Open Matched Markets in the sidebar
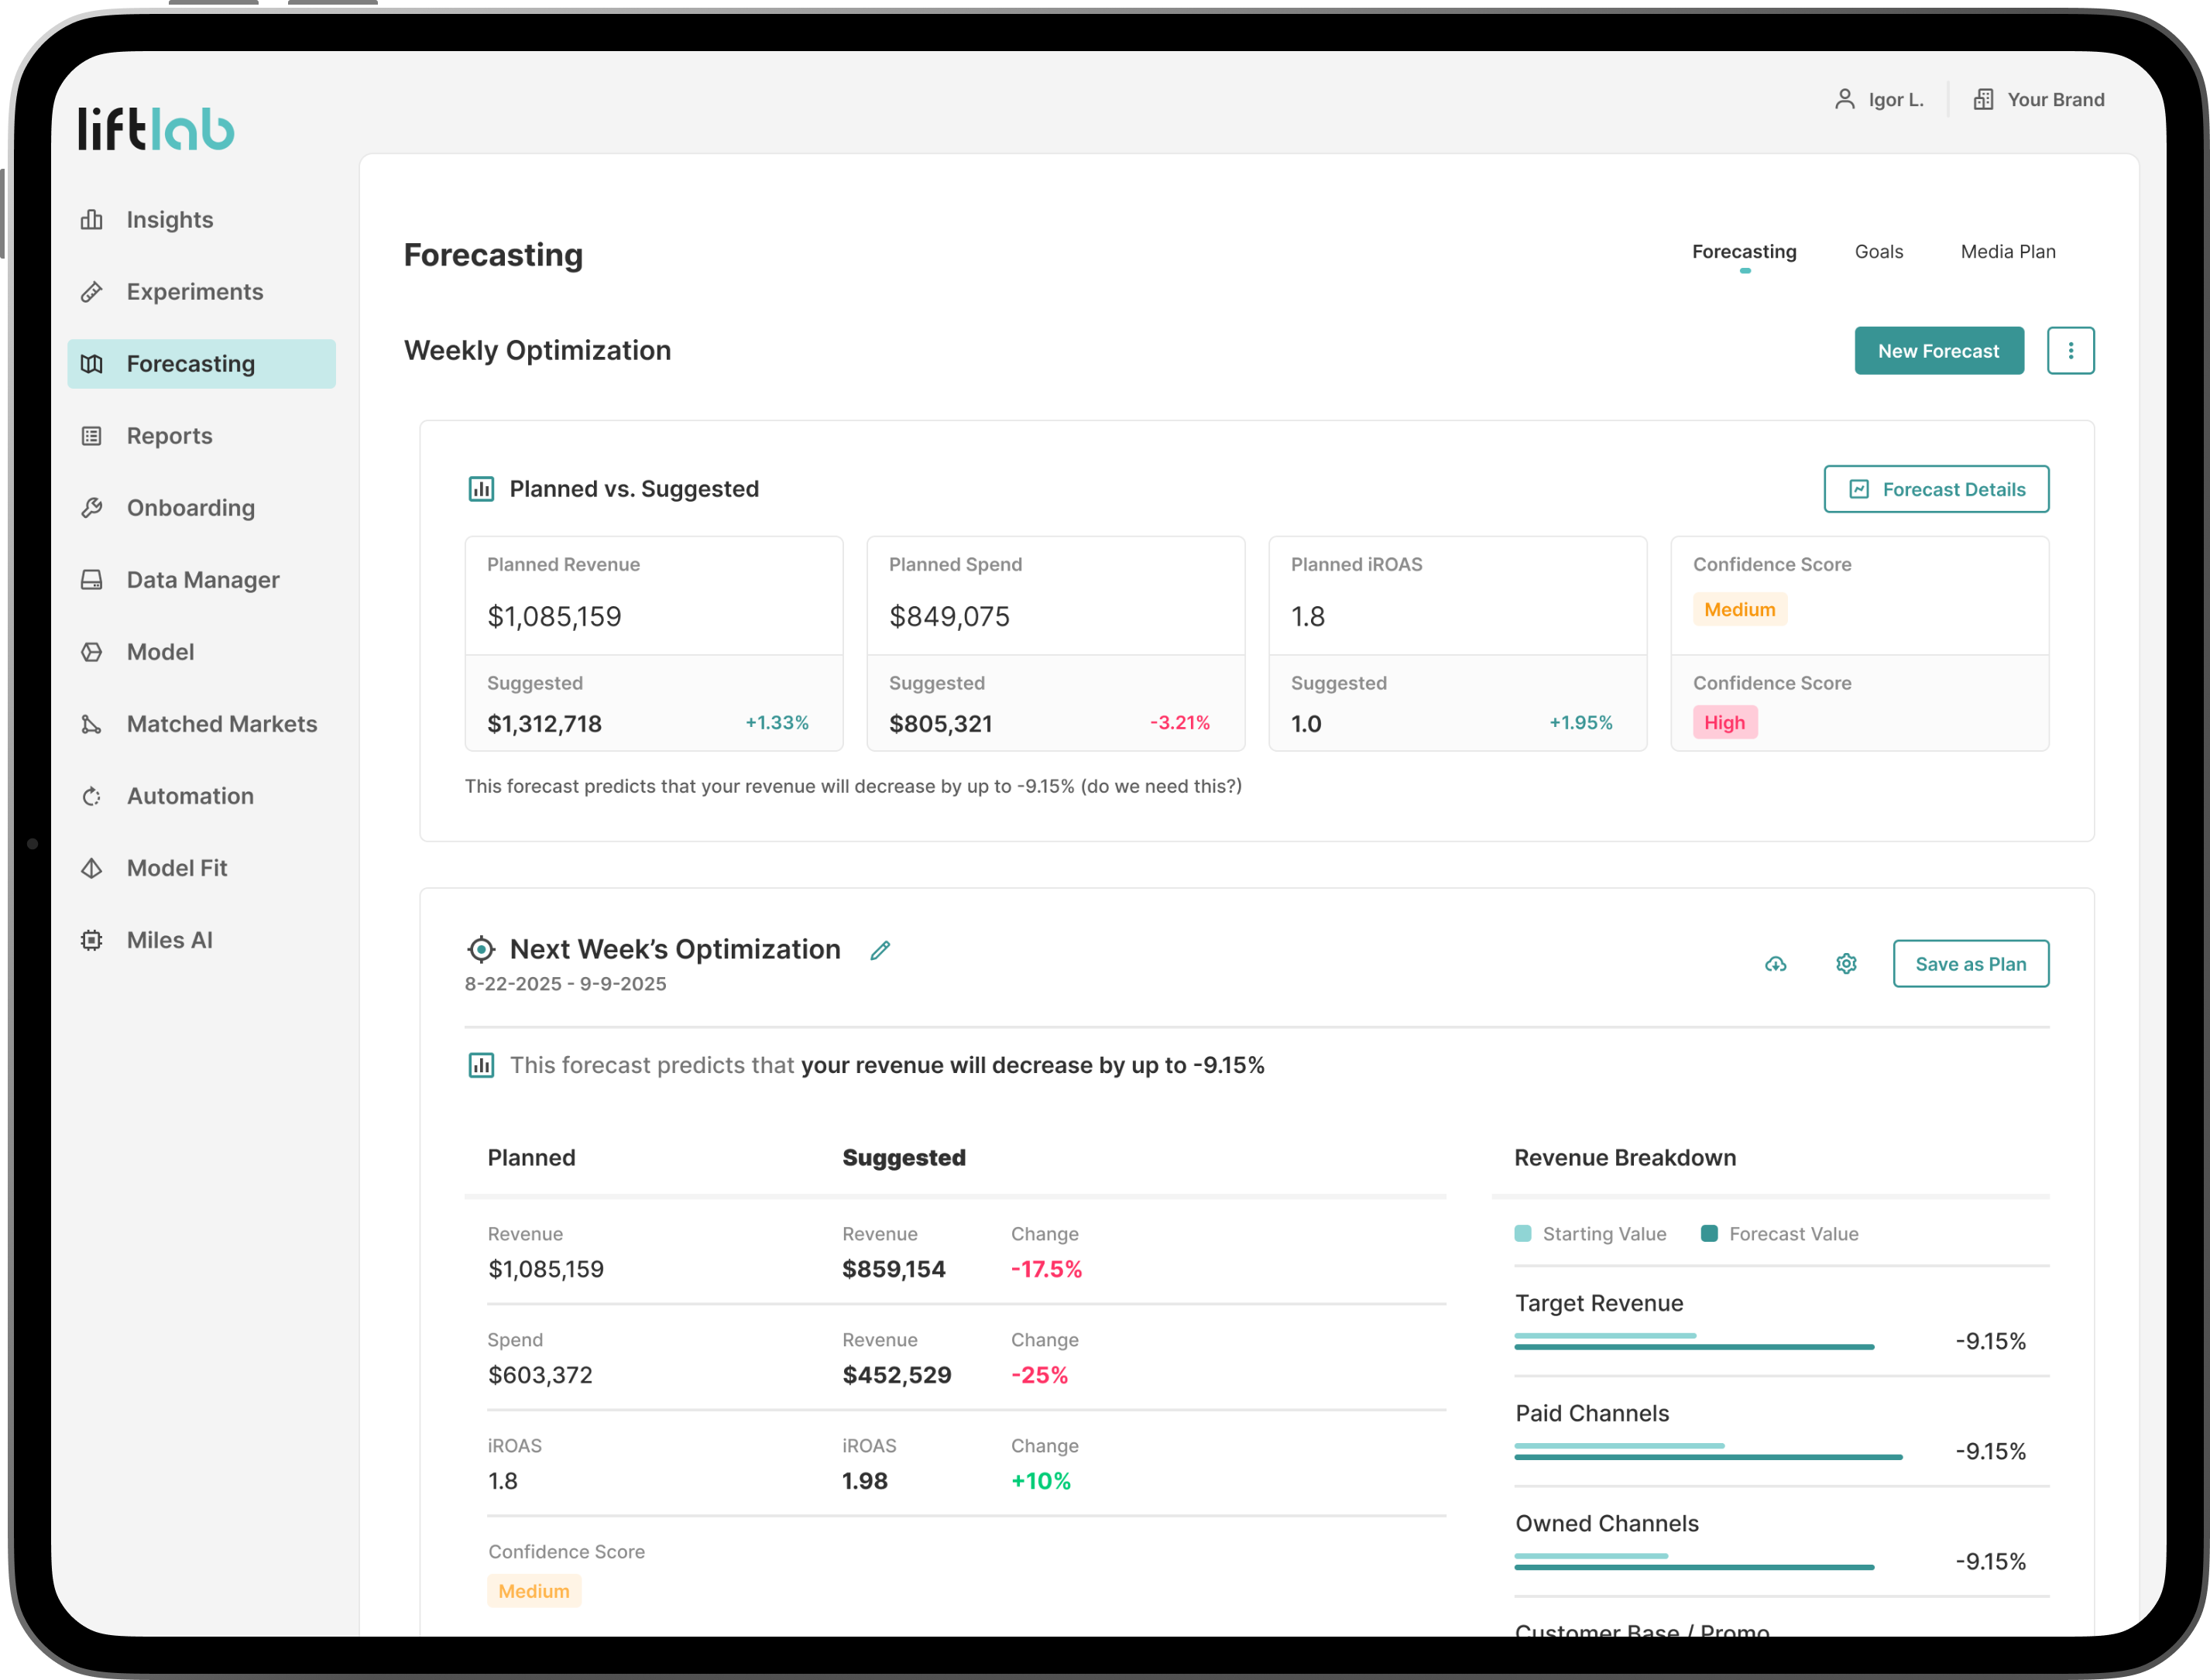This screenshot has width=2210, height=1680. click(221, 724)
